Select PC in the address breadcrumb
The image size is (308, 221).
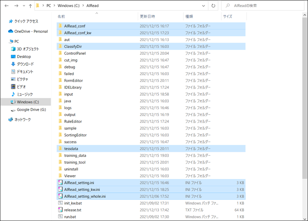(49, 6)
